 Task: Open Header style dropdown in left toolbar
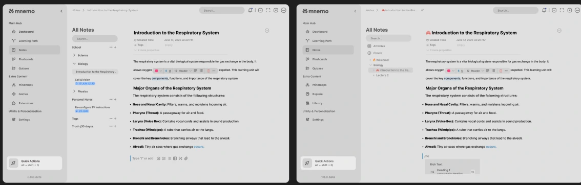[185, 71]
